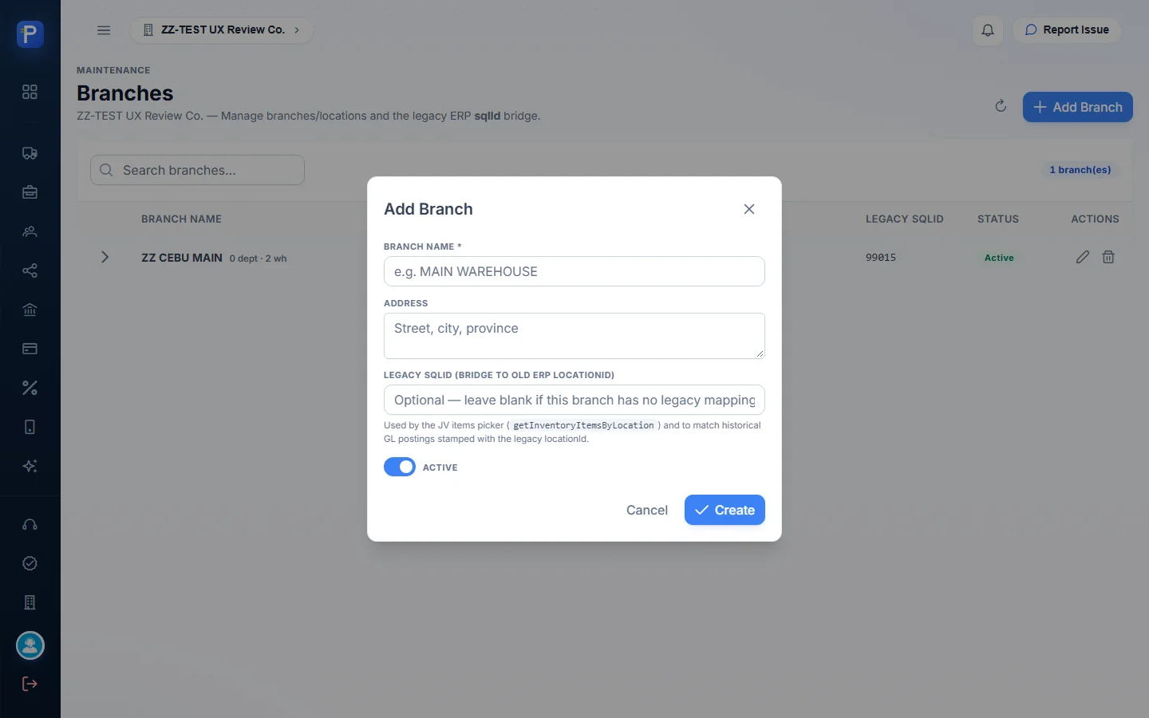Click the Search branches box

pyautogui.click(x=198, y=170)
